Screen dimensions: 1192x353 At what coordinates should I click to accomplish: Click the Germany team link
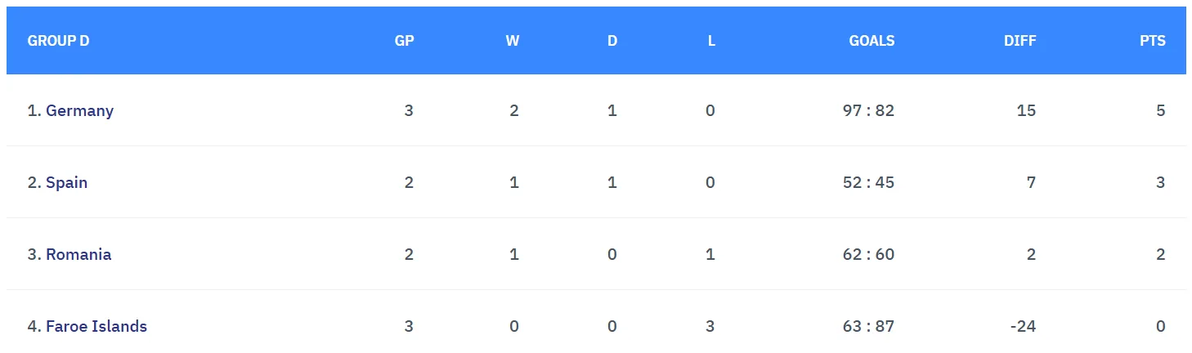click(79, 110)
